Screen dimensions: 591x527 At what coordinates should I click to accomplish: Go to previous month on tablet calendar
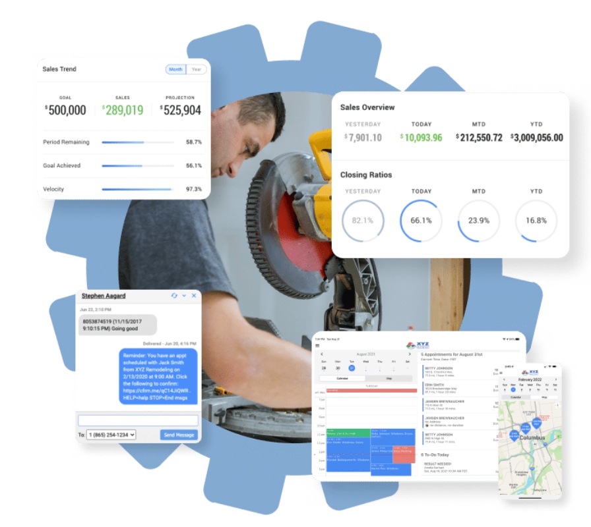(x=321, y=354)
